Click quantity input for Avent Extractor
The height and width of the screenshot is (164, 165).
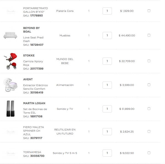click(x=107, y=85)
